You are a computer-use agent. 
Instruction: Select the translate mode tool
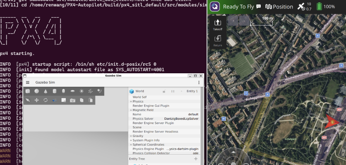[x=36, y=100]
